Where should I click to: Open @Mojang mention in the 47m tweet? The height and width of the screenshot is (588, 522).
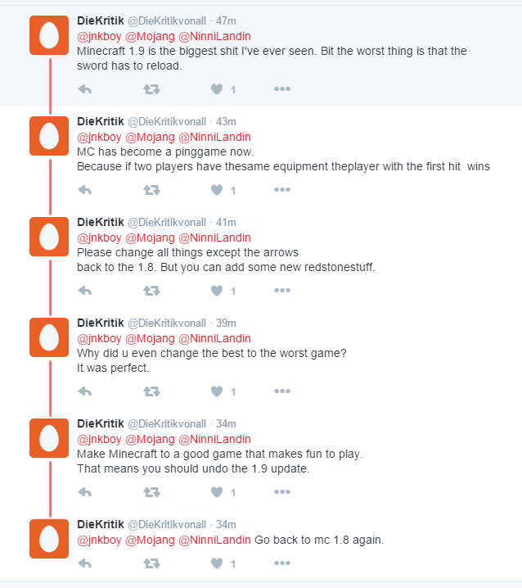150,36
